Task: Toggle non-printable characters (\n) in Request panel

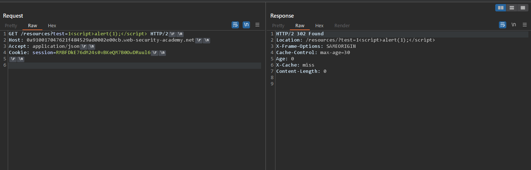Action: point(246,25)
